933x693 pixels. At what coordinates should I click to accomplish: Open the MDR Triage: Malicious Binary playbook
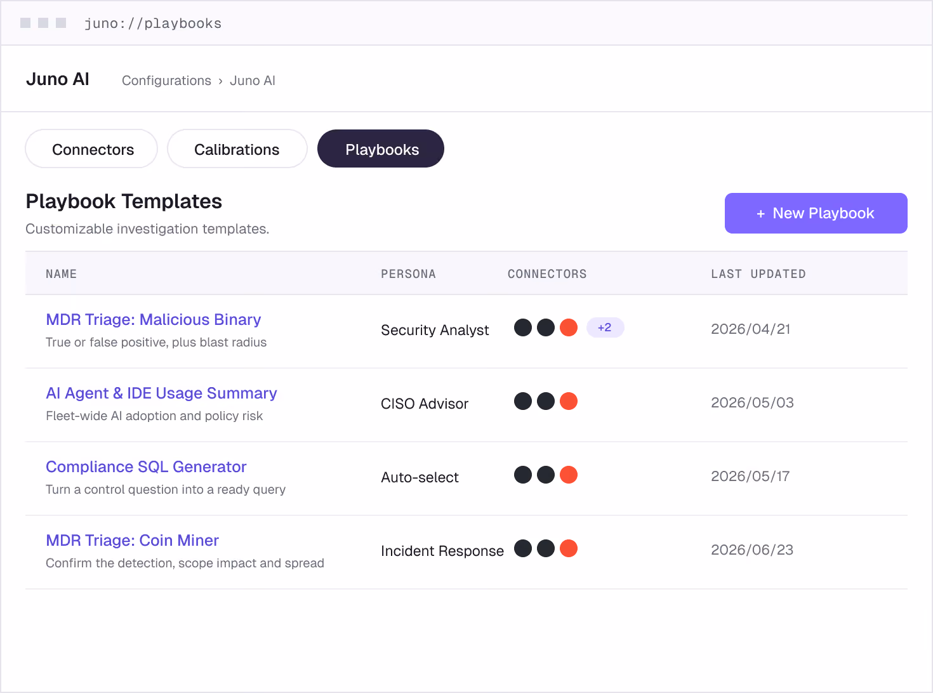[x=154, y=319]
